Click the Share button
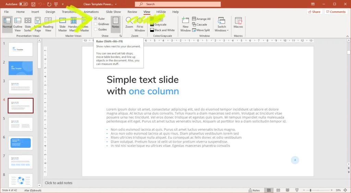 pyautogui.click(x=315, y=12)
